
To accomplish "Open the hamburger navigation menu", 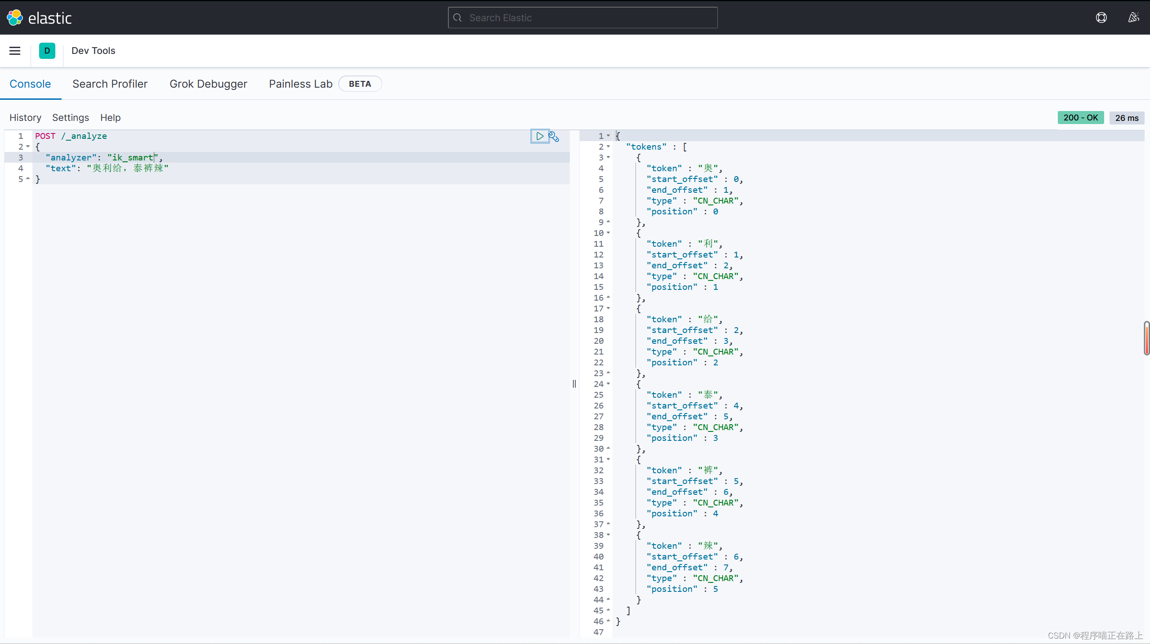I will pos(15,51).
